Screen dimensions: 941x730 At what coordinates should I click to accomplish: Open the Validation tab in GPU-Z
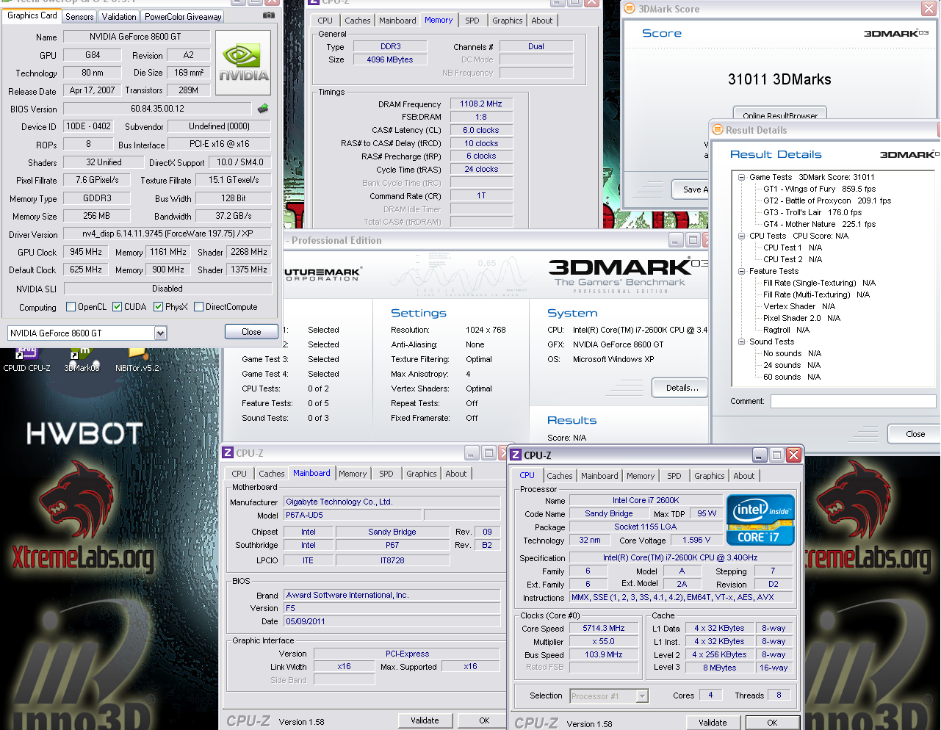[x=119, y=16]
